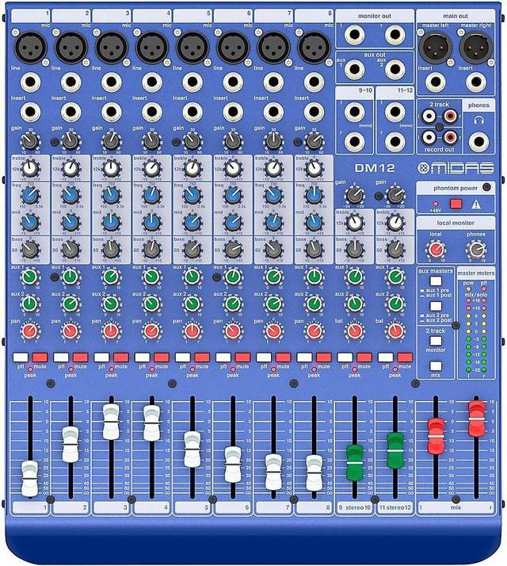Click the record out white RCA jack
Image resolution: width=507 pixels, height=566 pixels.
tap(429, 137)
